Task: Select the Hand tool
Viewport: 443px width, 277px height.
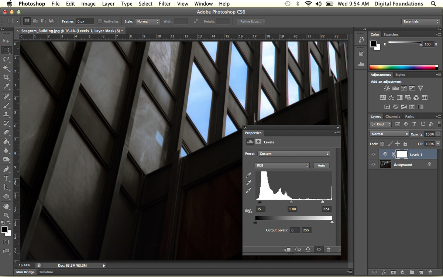Action: click(6, 206)
